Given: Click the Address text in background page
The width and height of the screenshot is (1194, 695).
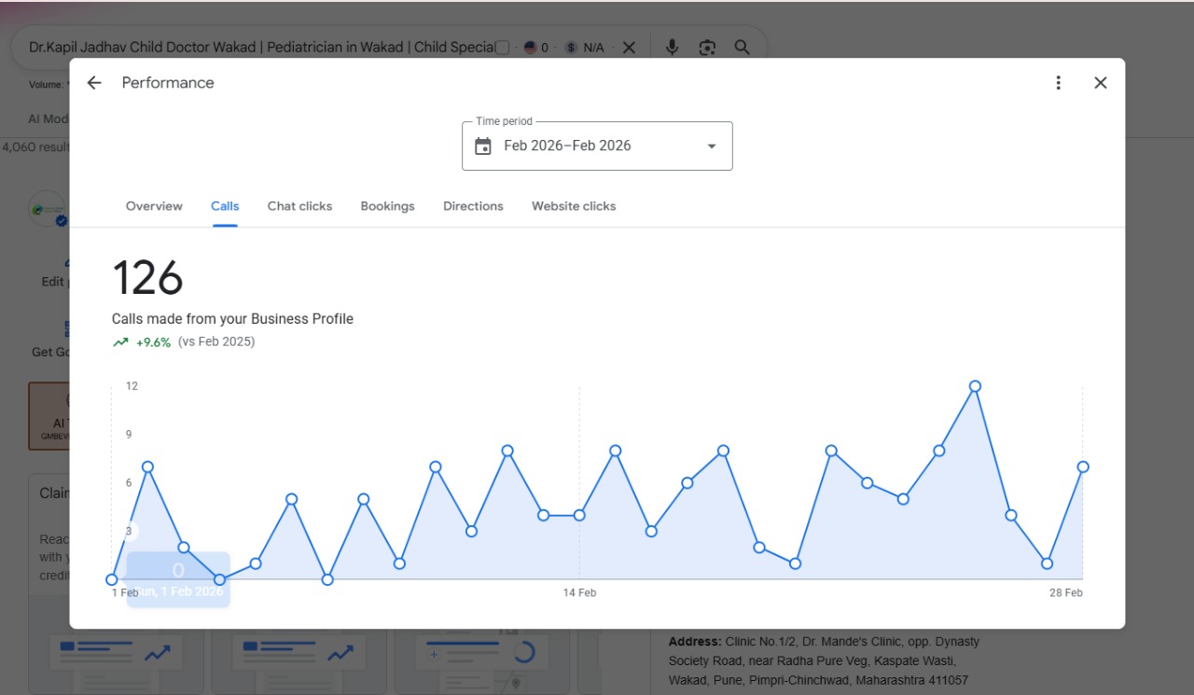Looking at the screenshot, I should 825,661.
